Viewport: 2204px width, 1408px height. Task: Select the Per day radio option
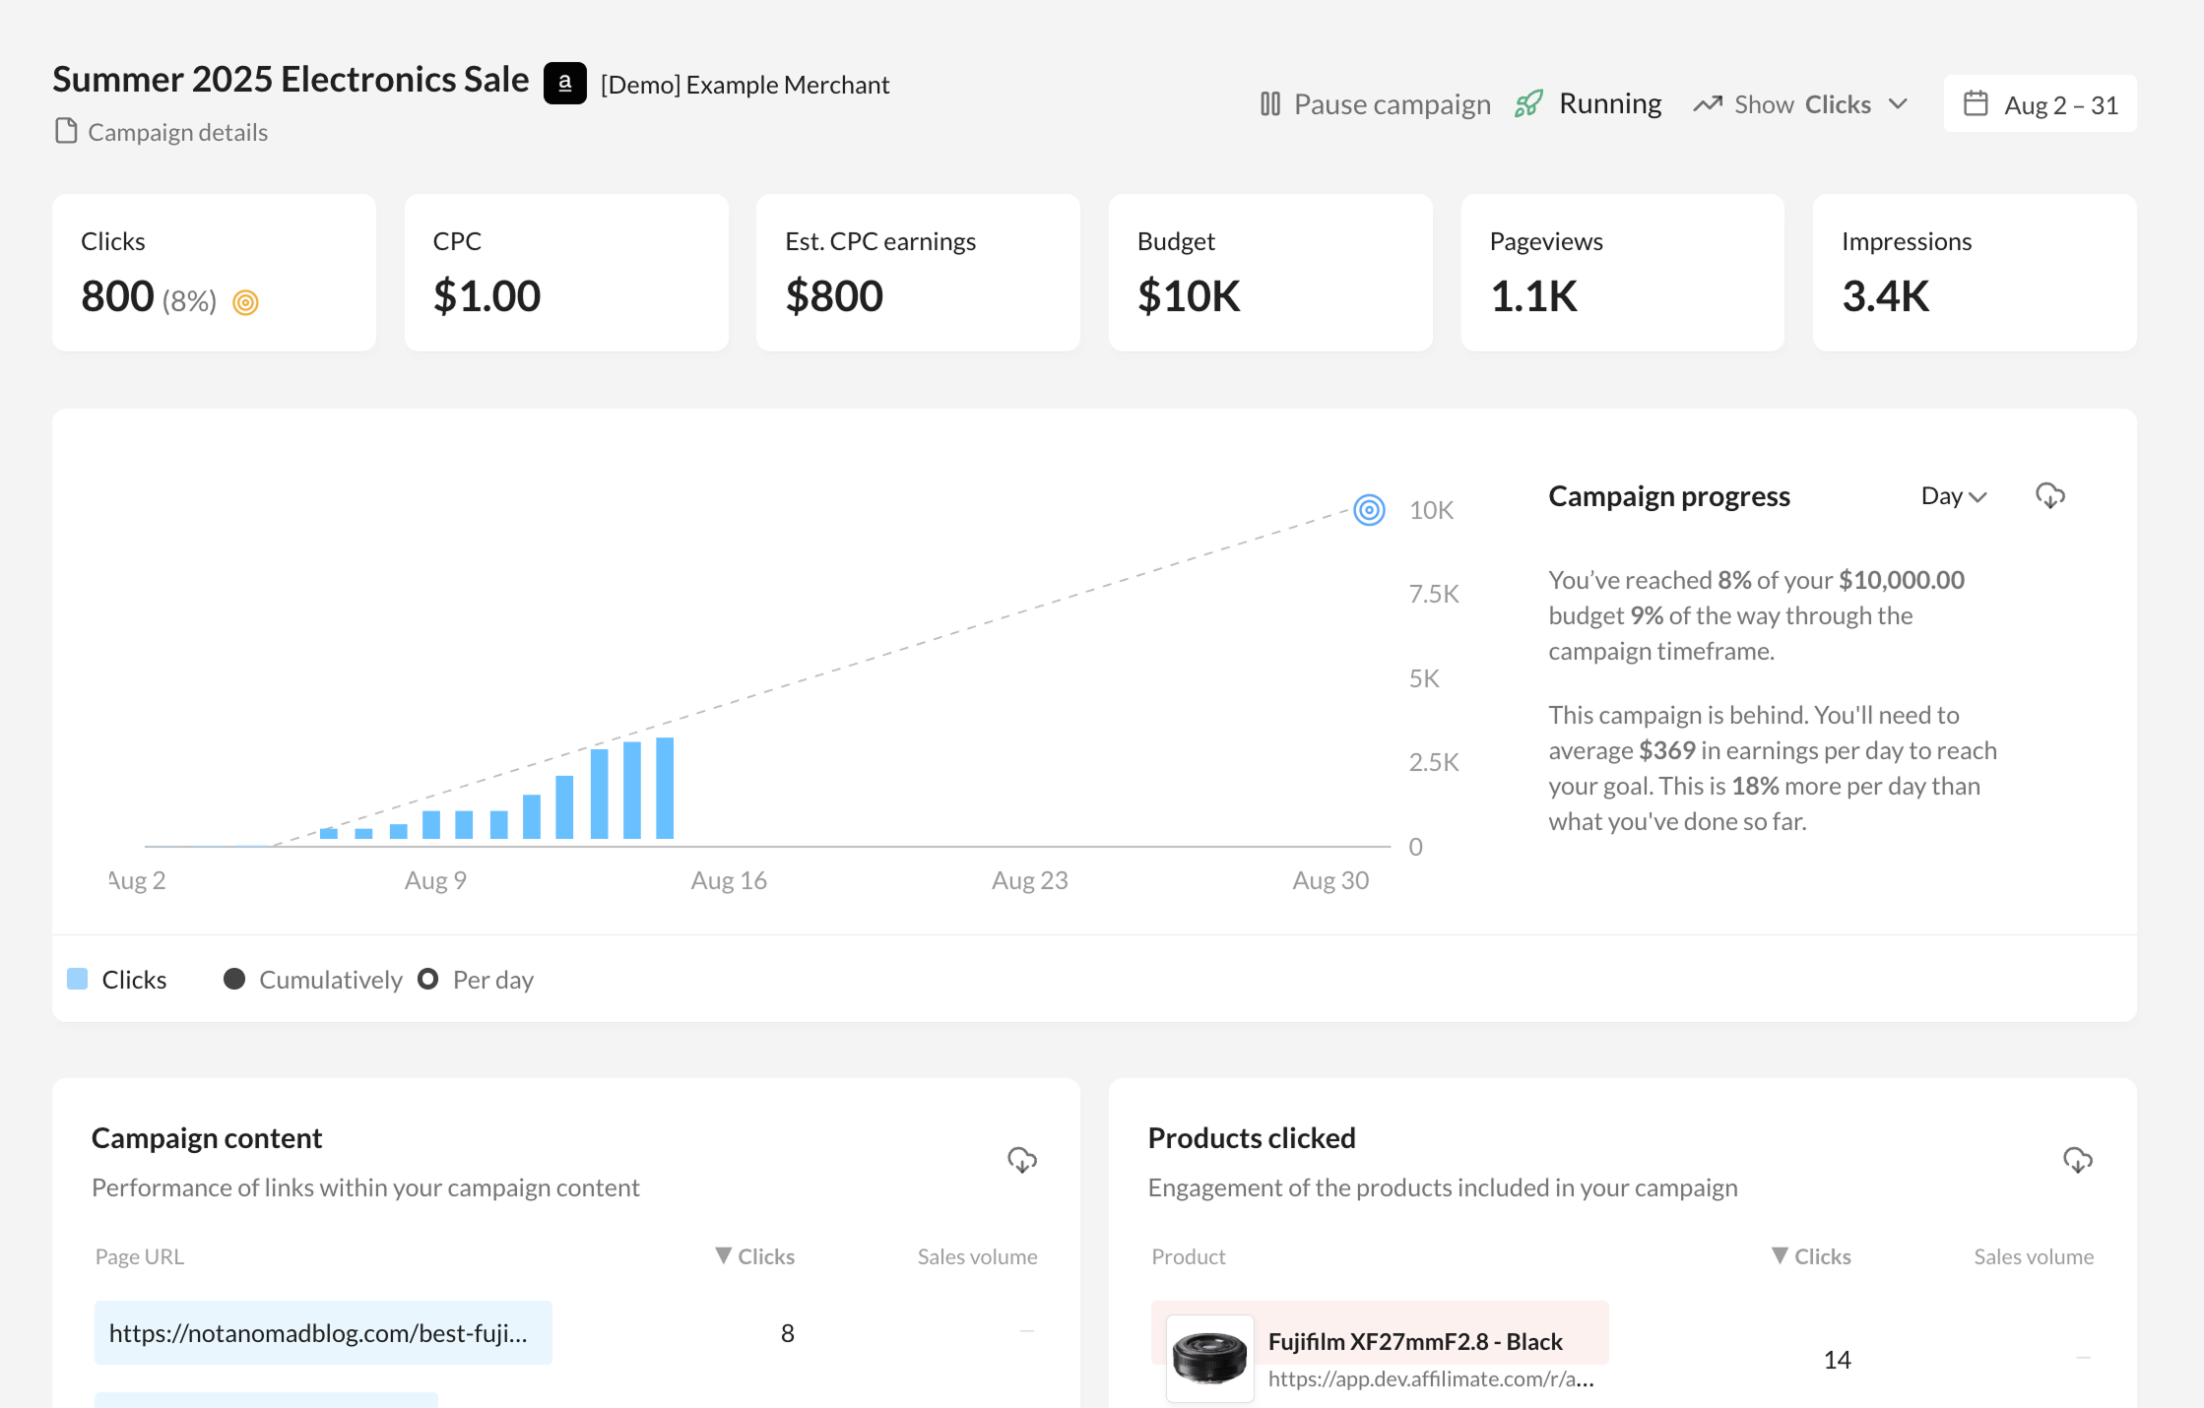click(x=427, y=979)
